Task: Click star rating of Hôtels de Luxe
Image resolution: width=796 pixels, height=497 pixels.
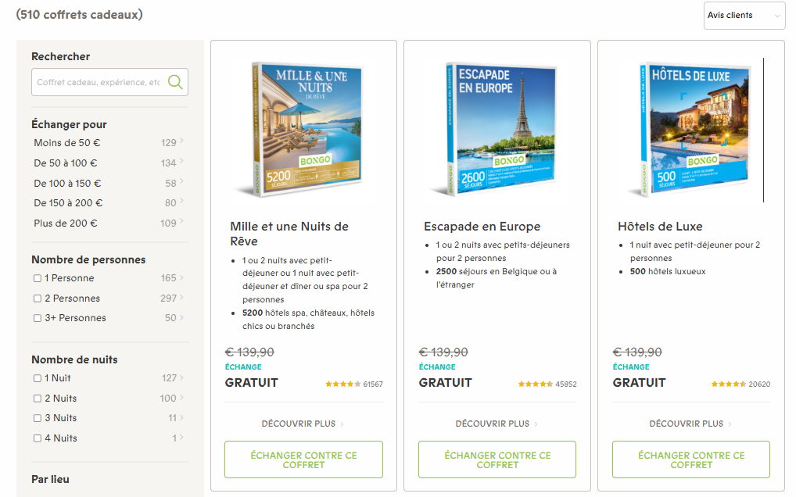Action: pyautogui.click(x=727, y=384)
